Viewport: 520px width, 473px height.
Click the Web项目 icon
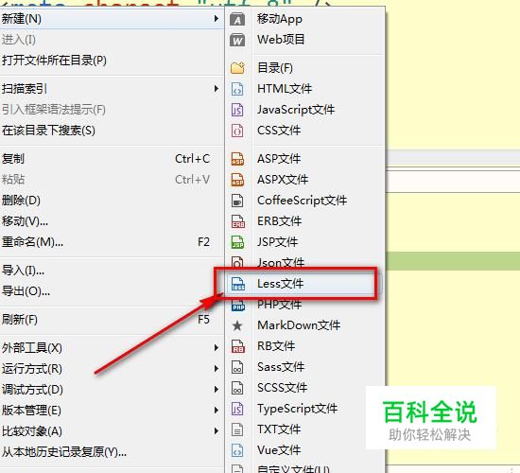[237, 40]
